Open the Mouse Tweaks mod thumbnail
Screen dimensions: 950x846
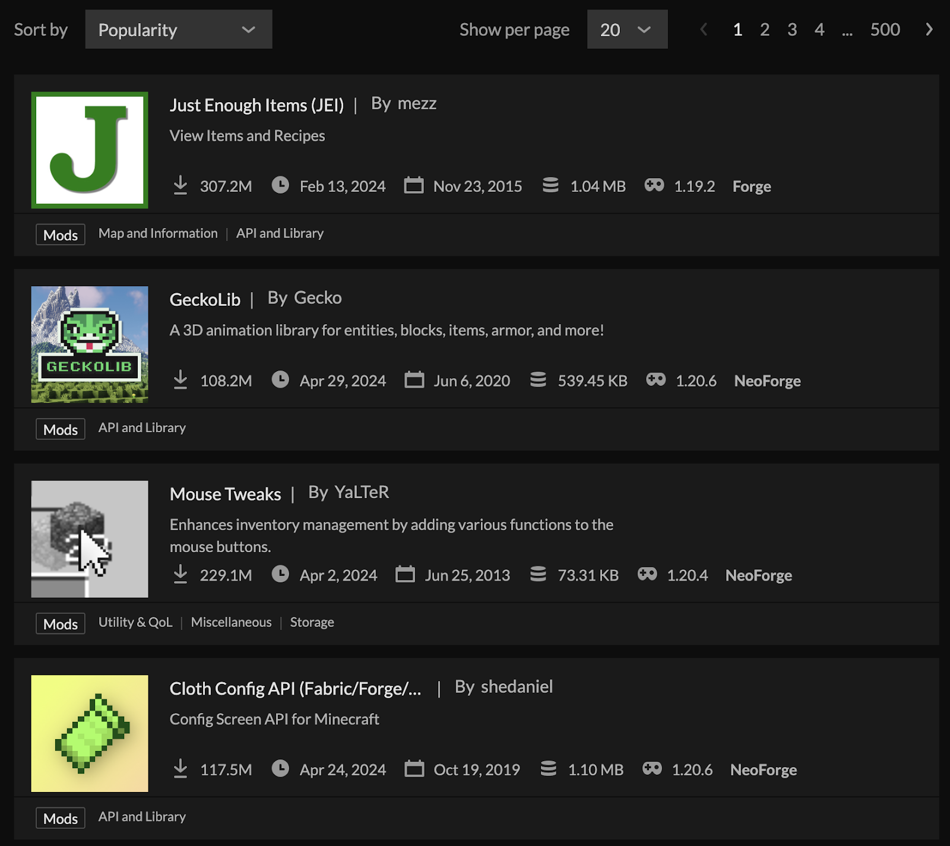coord(90,539)
